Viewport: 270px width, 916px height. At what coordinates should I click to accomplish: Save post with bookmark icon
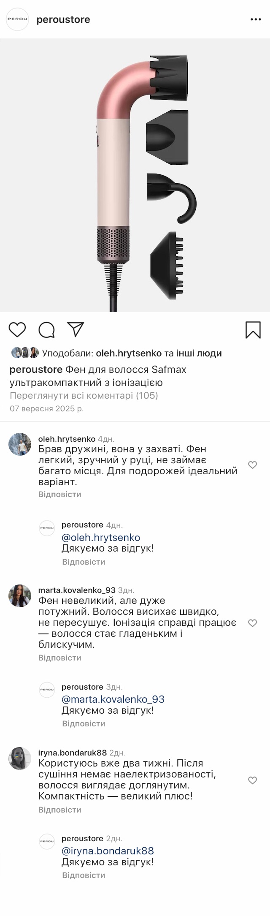click(x=253, y=330)
